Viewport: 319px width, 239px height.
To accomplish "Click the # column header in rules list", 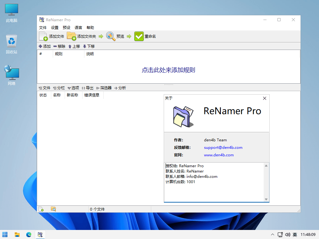I will click(45, 54).
